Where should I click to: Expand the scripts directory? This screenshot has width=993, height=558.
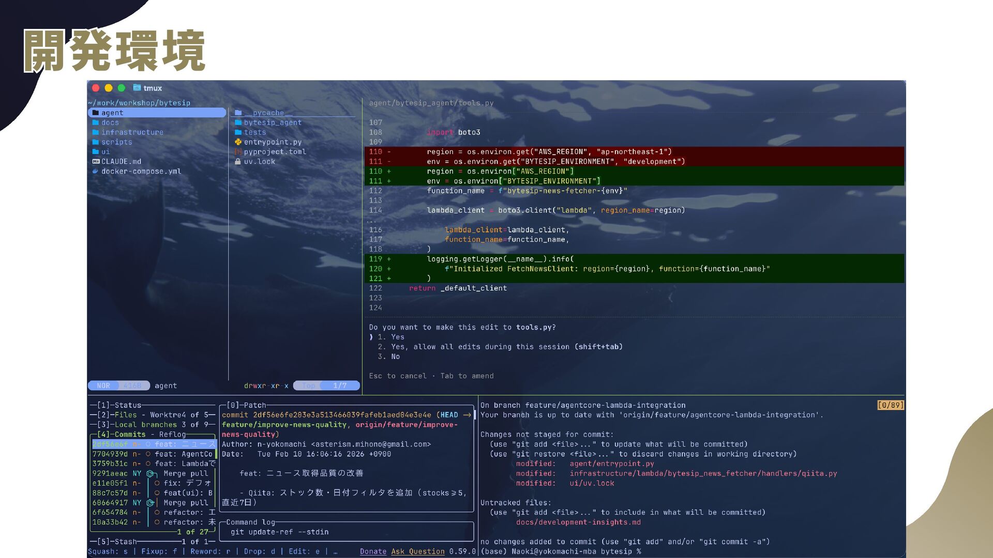116,142
